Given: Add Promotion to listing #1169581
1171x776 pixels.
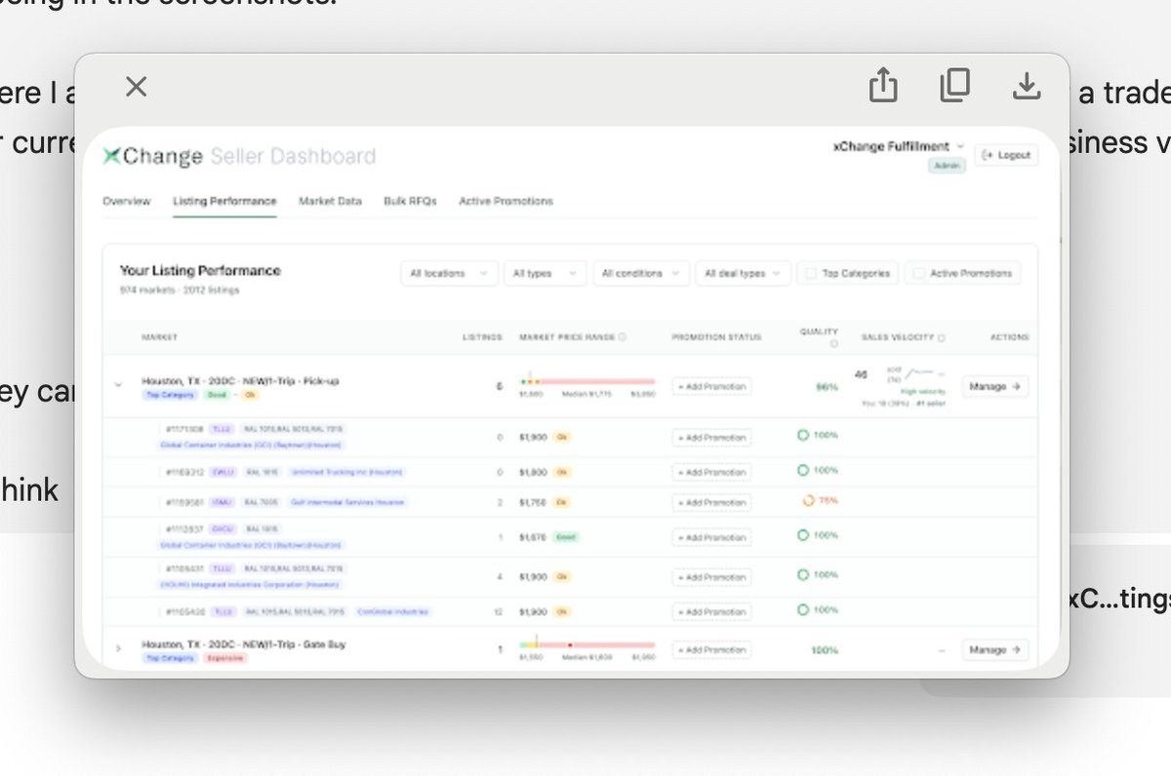Looking at the screenshot, I should [x=711, y=502].
